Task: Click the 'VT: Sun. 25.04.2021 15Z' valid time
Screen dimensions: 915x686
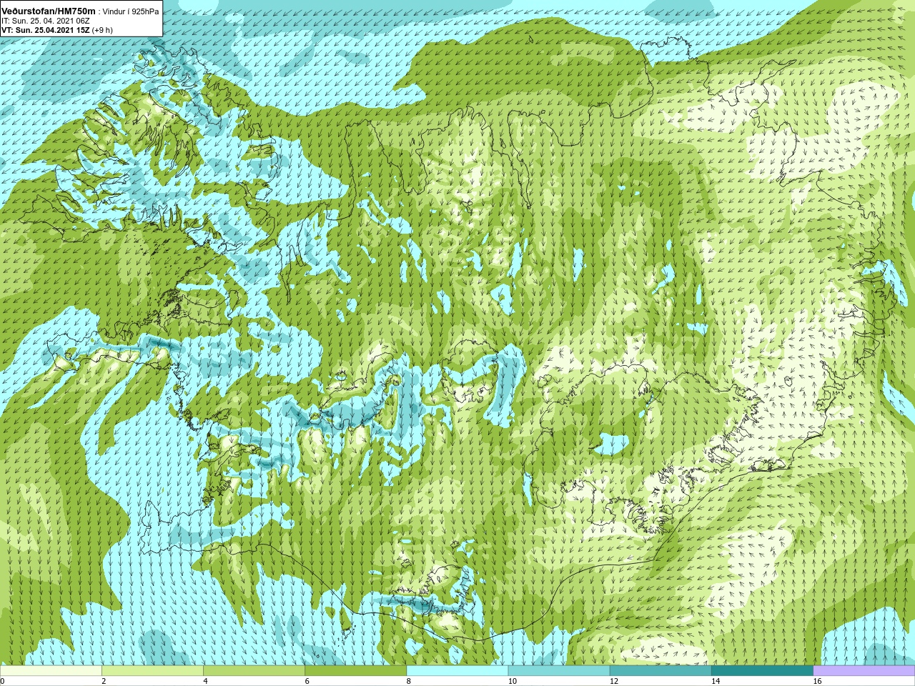Action: 45,30
